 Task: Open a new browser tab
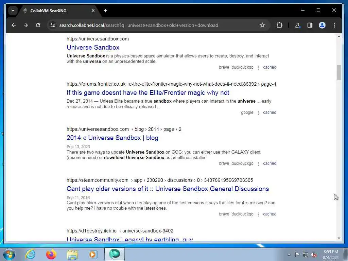(x=105, y=11)
